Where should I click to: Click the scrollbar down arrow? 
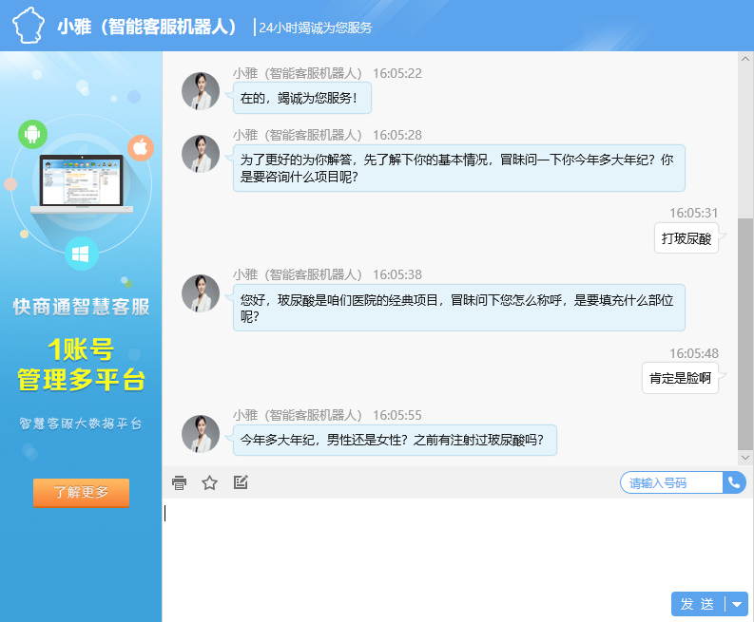745,459
